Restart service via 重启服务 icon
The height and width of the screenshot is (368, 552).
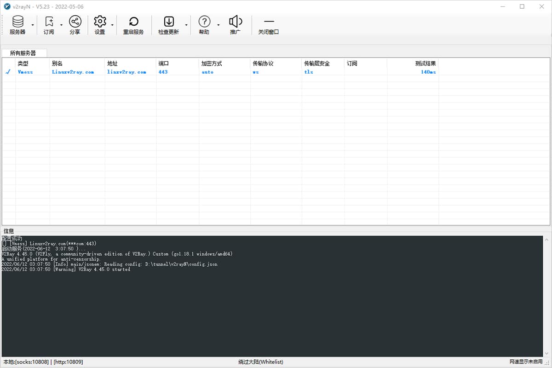click(133, 25)
